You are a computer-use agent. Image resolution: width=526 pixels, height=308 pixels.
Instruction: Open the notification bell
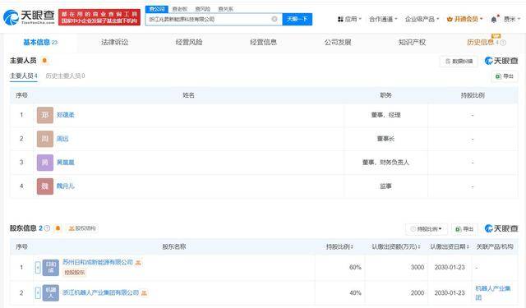coord(494,20)
